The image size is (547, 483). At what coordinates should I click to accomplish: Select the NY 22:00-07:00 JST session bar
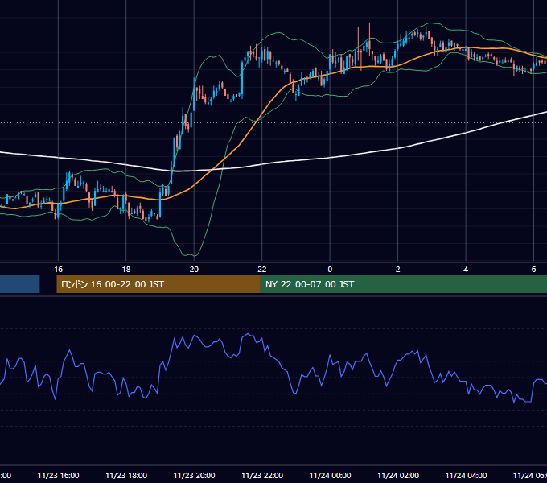coord(404,284)
